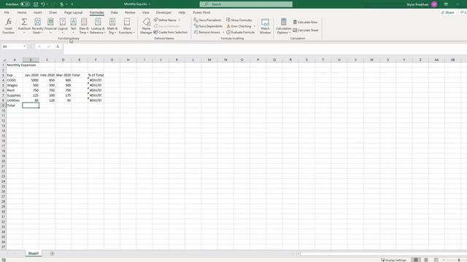The image size is (467, 262).
Task: Click Display Settings in status bar
Action: pyautogui.click(x=393, y=260)
